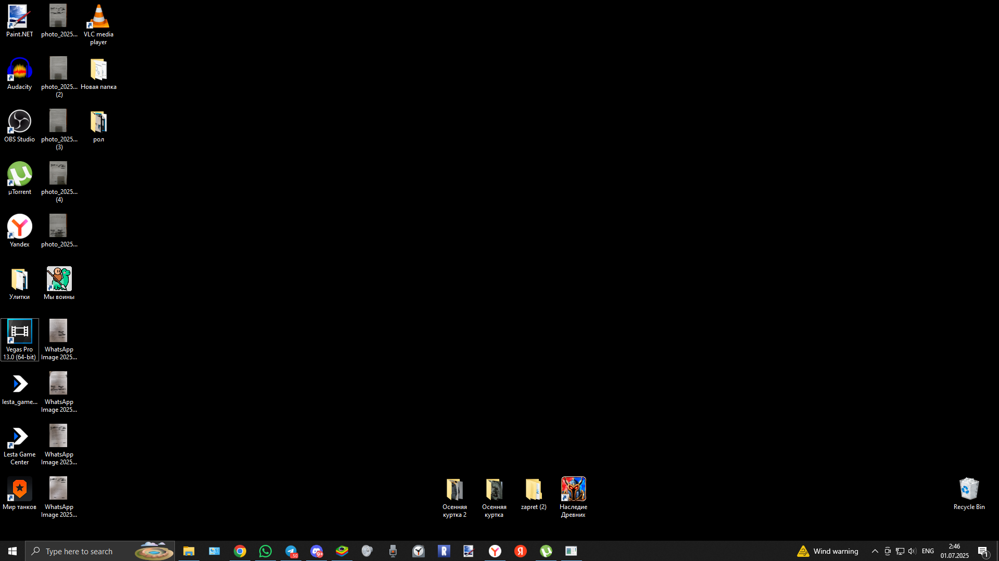Show hidden system tray icons

click(x=875, y=551)
